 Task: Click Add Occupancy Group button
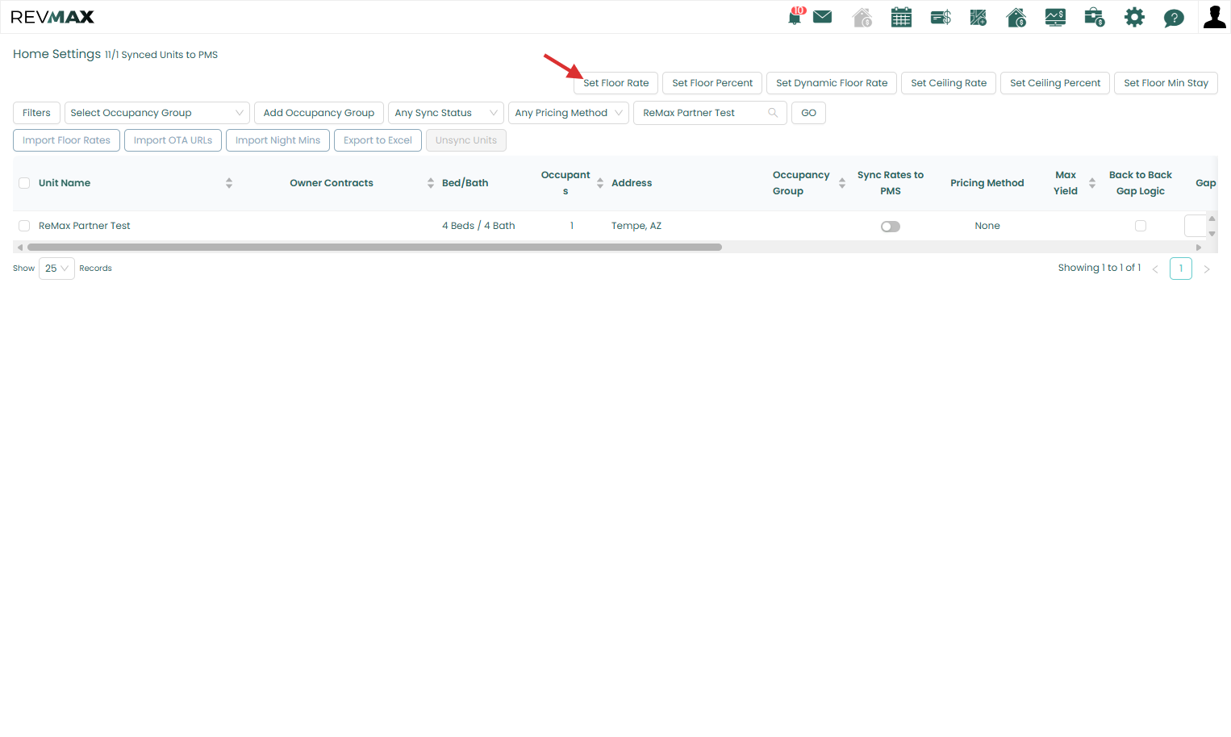(x=319, y=113)
